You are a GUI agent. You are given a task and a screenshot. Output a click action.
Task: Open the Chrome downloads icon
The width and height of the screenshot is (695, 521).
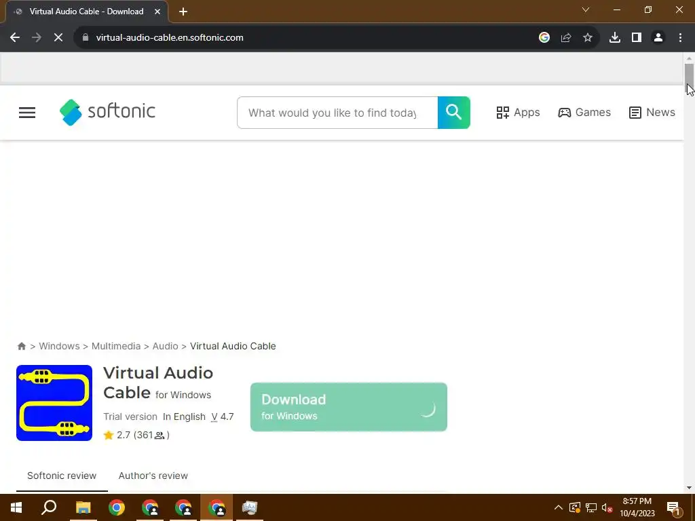tap(615, 38)
